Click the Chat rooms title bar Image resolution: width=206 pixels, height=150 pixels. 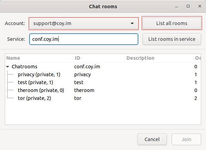click(x=103, y=6)
